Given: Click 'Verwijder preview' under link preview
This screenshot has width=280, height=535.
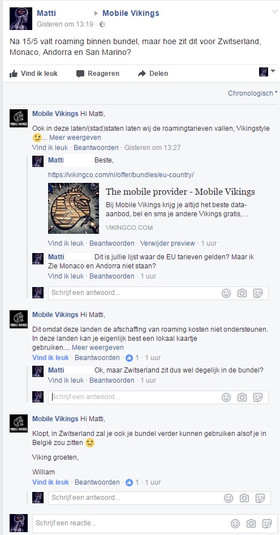Looking at the screenshot, I should pos(167,243).
